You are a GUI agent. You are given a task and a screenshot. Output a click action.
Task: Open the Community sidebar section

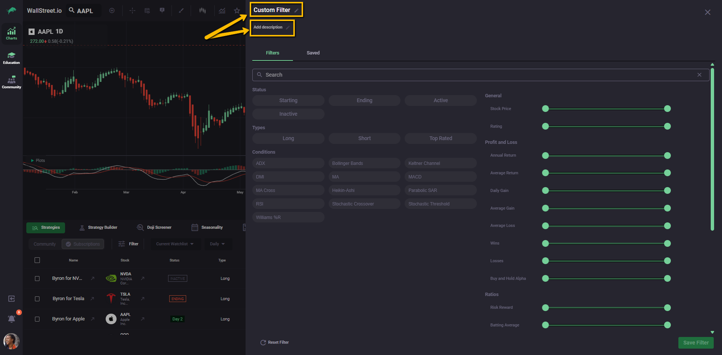11,82
